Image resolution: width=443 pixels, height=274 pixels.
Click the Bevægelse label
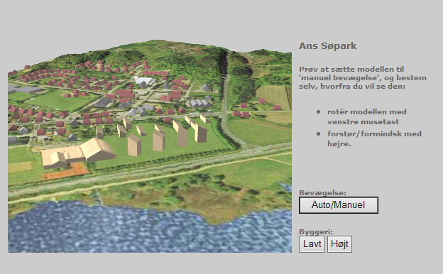322,193
